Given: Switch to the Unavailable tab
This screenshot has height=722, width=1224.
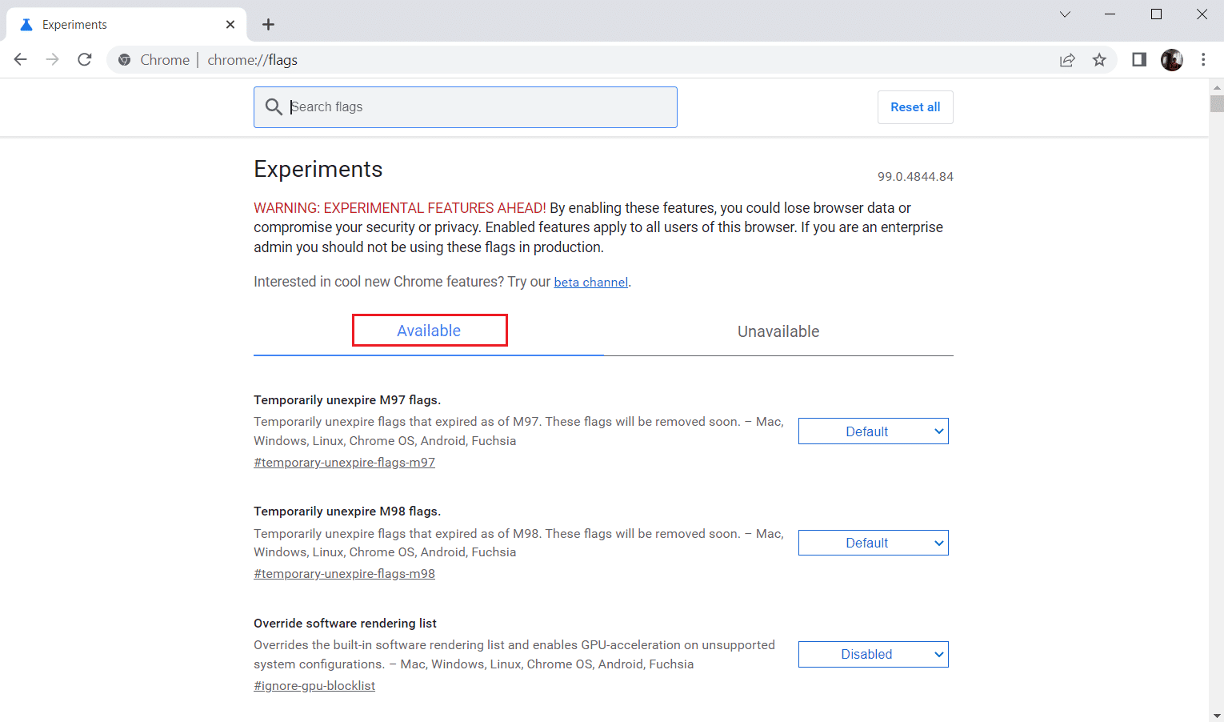Looking at the screenshot, I should pyautogui.click(x=778, y=331).
